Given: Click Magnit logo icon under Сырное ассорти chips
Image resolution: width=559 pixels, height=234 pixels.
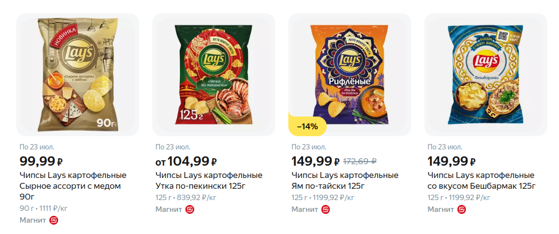Looking at the screenshot, I should click(x=54, y=220).
